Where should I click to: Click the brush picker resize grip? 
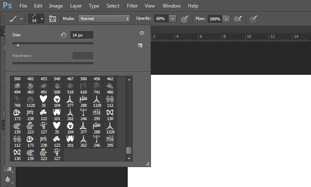click(x=148, y=164)
